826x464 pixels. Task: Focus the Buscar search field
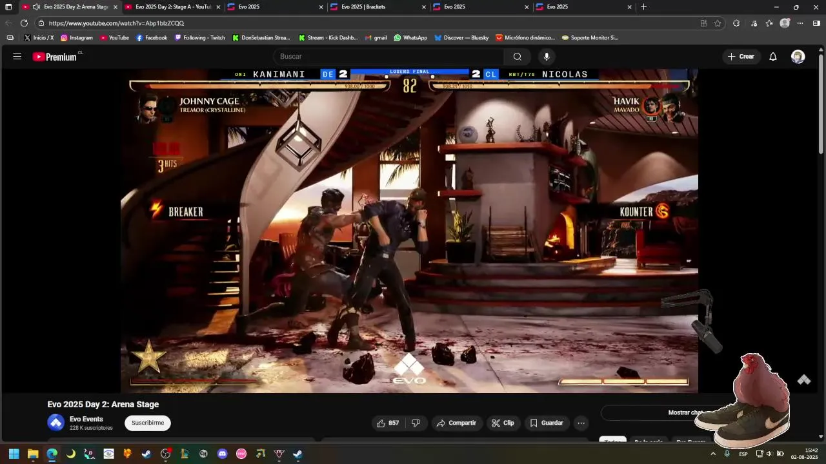(388, 57)
